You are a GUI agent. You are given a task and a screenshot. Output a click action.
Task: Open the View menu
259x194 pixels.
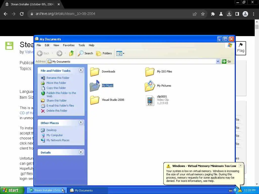56,45
